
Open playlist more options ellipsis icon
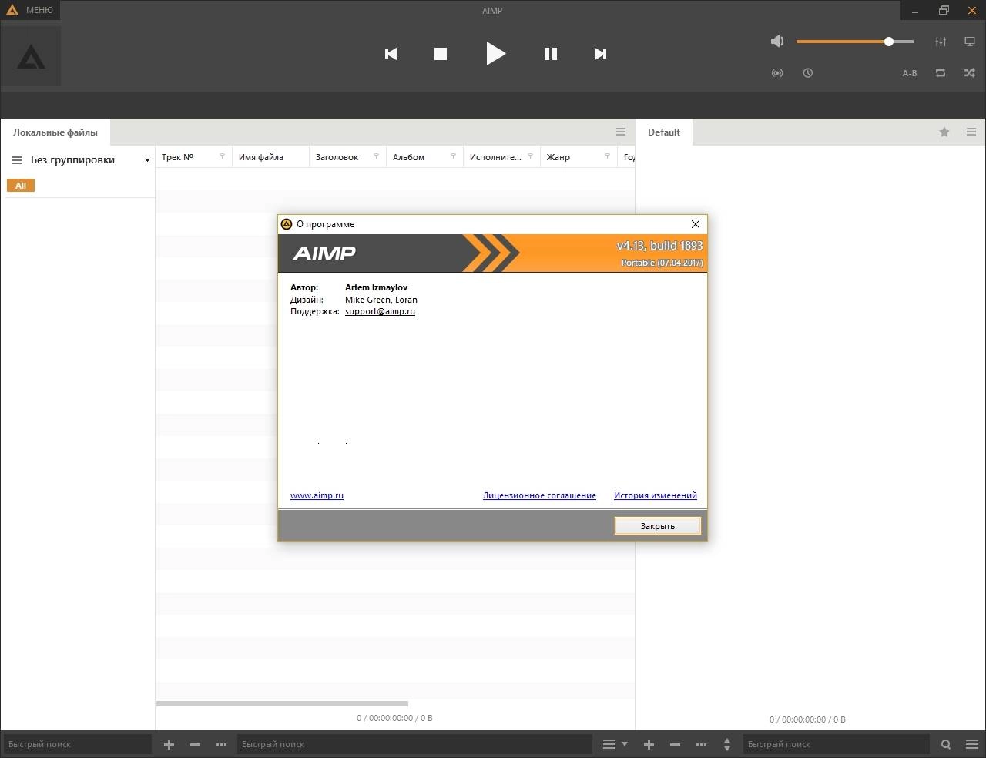(x=701, y=744)
